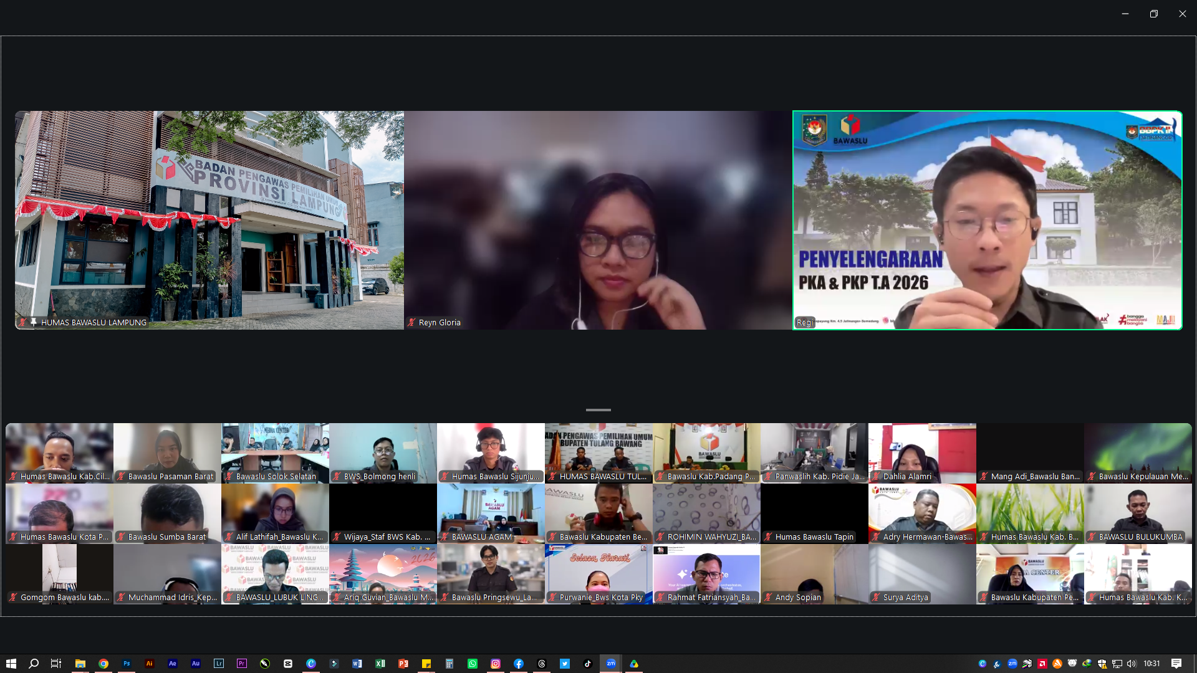
Task: Open the Windows notification center
Action: [1176, 664]
